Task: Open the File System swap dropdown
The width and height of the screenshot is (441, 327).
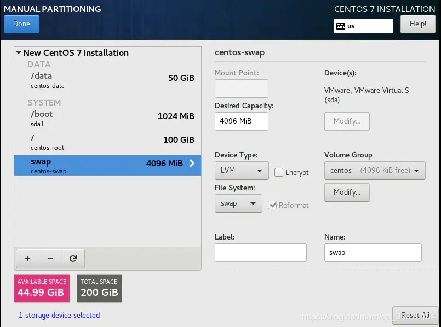Action: click(238, 203)
